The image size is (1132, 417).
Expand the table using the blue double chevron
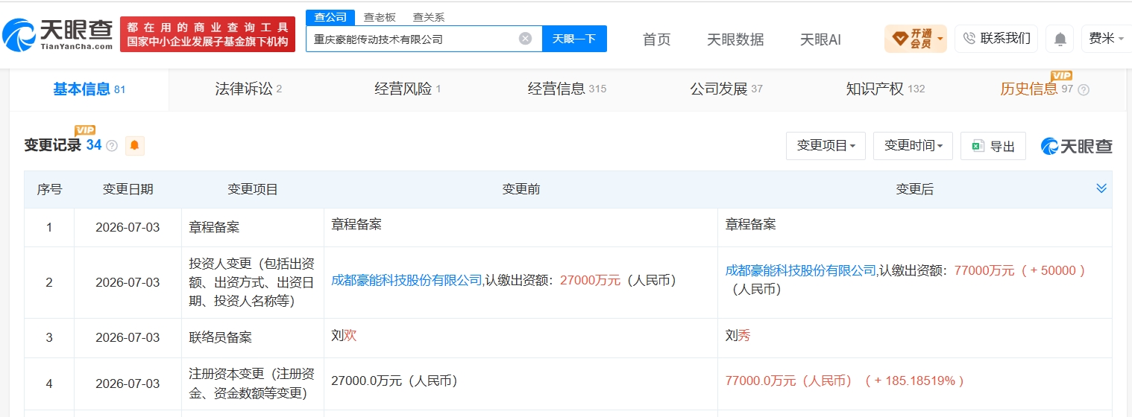point(1101,188)
